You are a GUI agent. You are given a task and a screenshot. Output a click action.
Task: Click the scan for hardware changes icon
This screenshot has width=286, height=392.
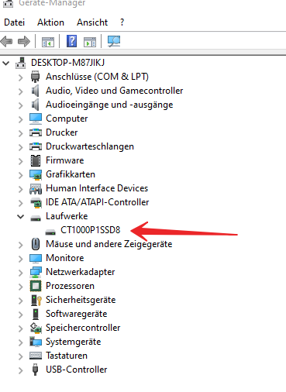114,41
